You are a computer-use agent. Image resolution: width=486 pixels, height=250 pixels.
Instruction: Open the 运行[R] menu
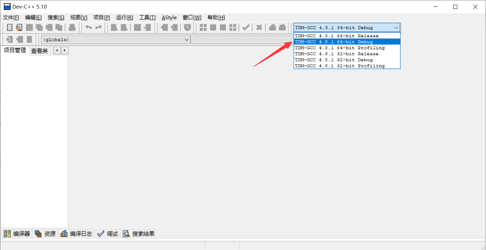(124, 17)
